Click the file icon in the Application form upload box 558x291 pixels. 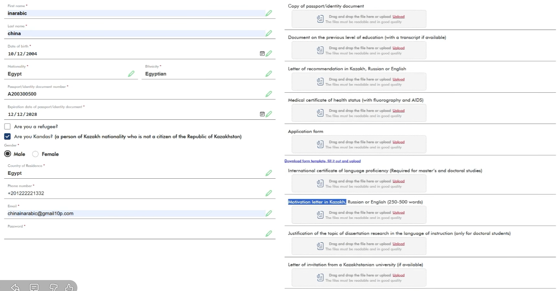click(320, 145)
